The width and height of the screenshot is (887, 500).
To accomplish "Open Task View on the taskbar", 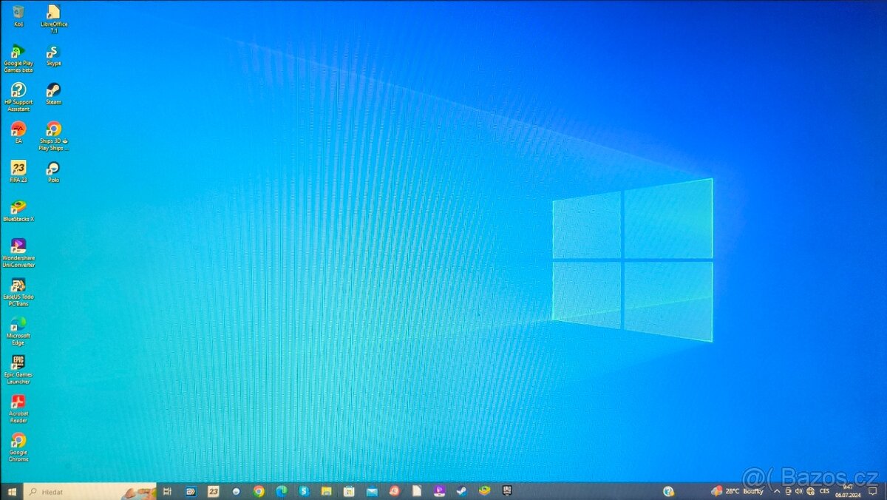I will [x=168, y=491].
